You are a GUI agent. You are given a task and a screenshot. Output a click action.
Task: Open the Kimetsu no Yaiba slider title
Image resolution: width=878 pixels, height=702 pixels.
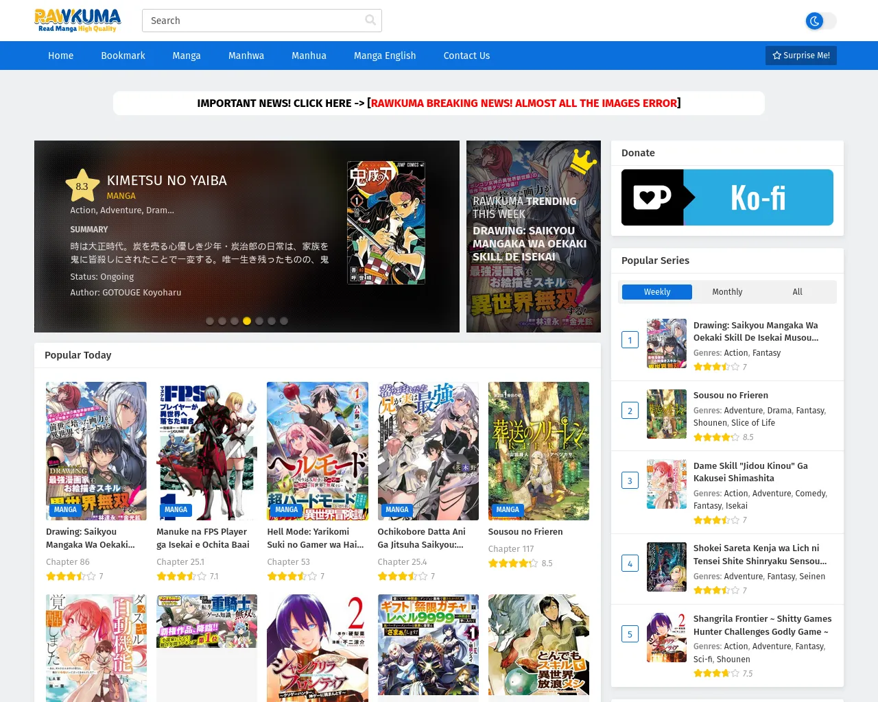click(x=167, y=180)
